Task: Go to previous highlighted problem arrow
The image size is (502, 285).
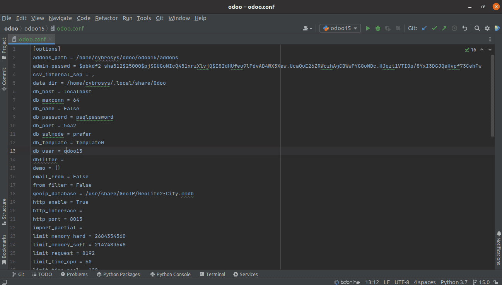Action: (482, 49)
